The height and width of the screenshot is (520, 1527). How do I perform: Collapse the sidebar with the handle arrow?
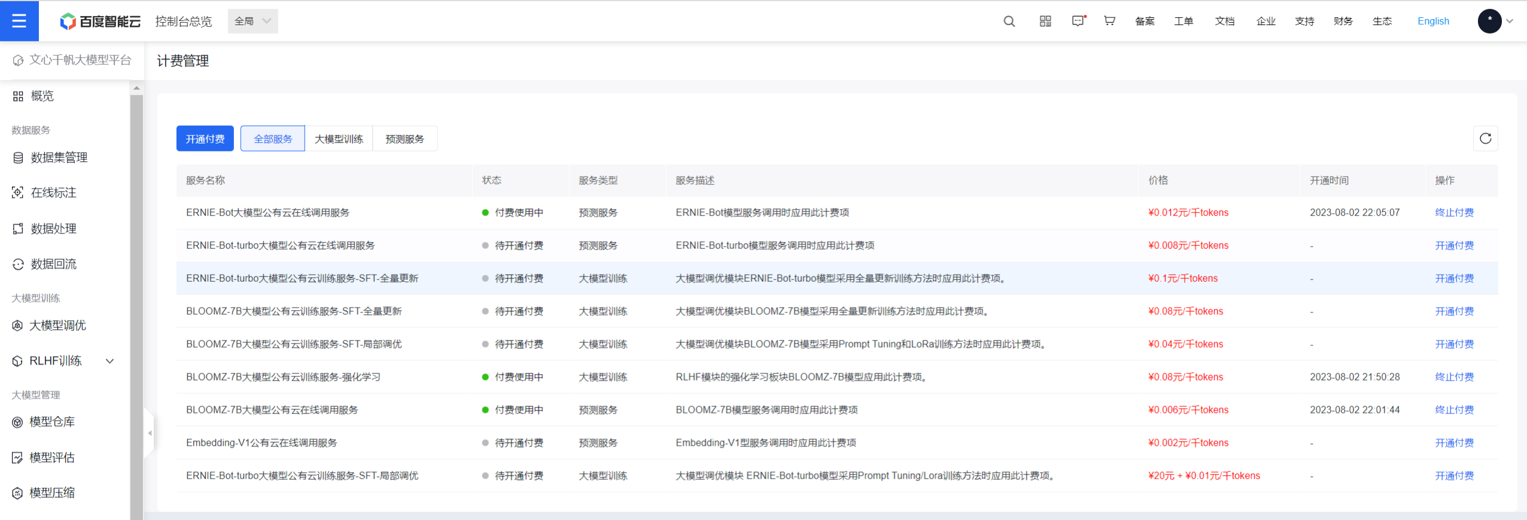click(150, 433)
